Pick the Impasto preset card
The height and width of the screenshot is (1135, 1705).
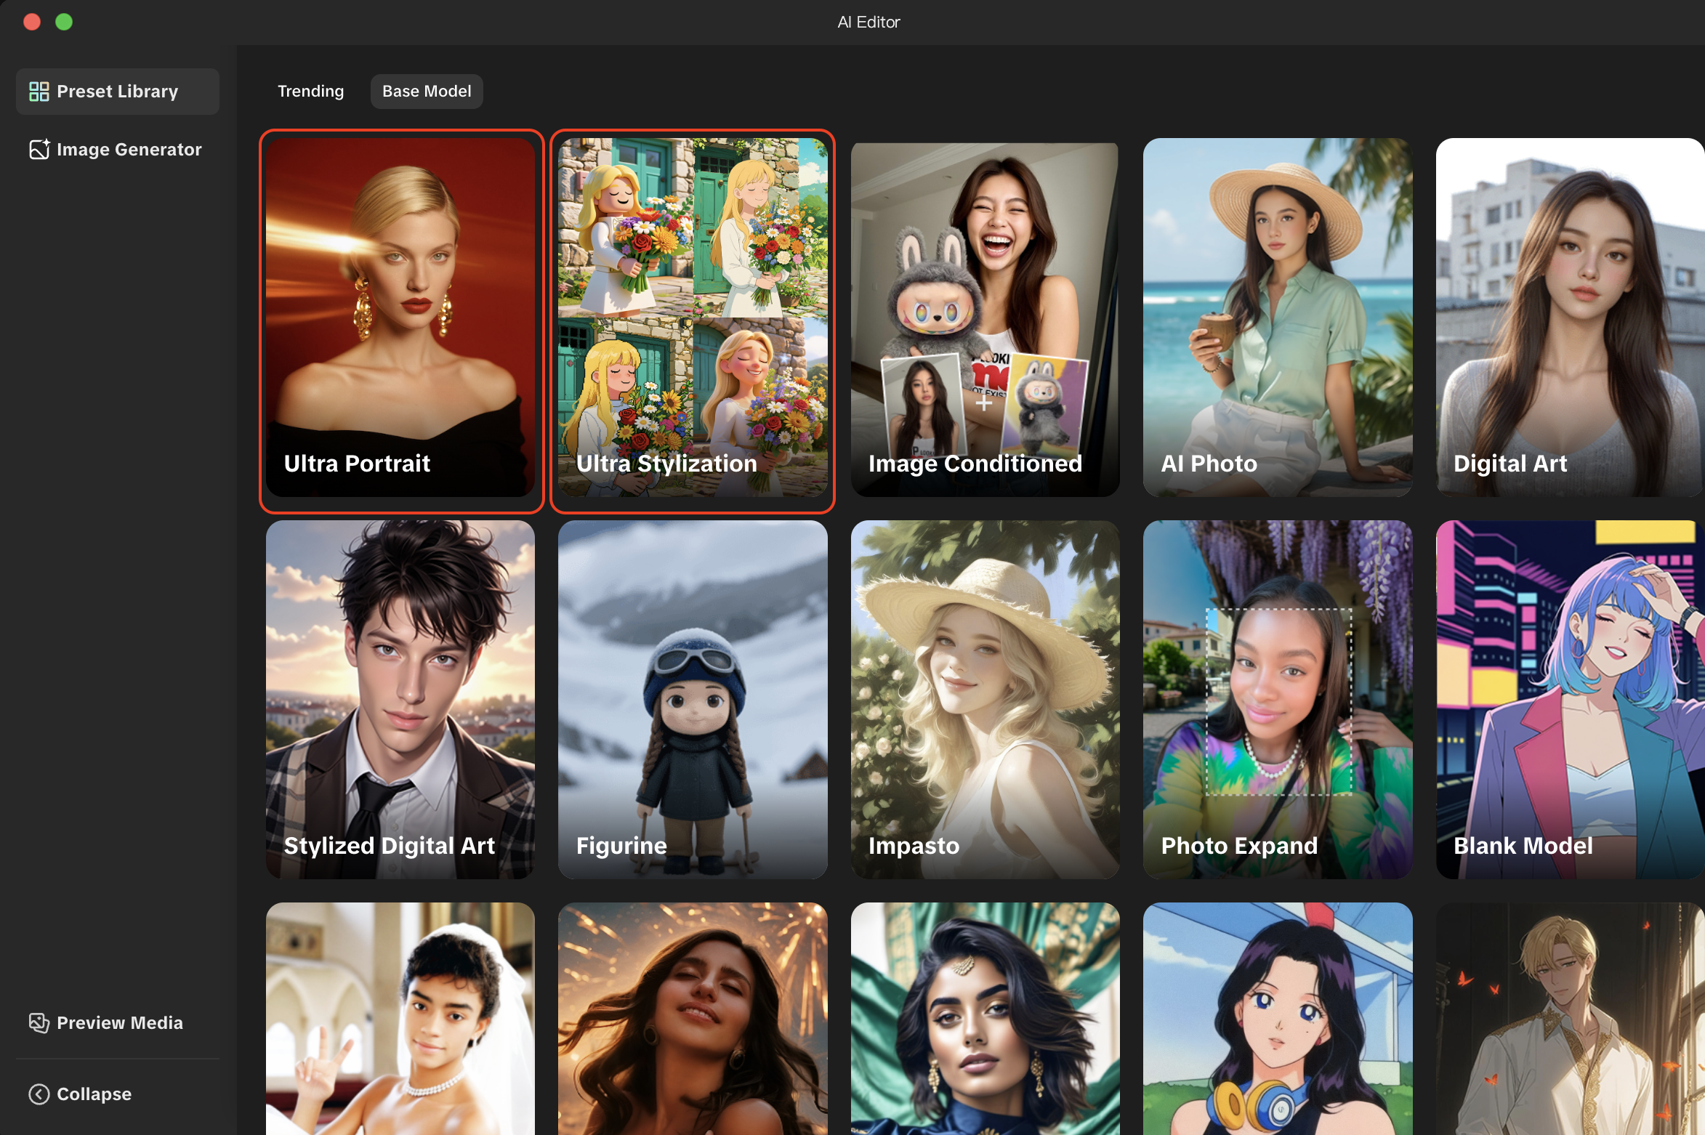[985, 700]
